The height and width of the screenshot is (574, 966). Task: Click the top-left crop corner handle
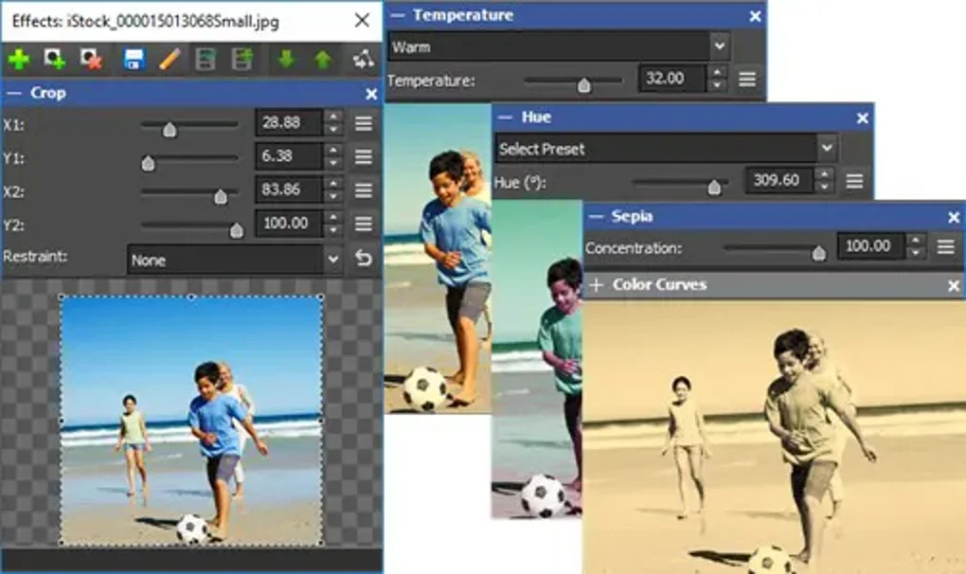[62, 297]
